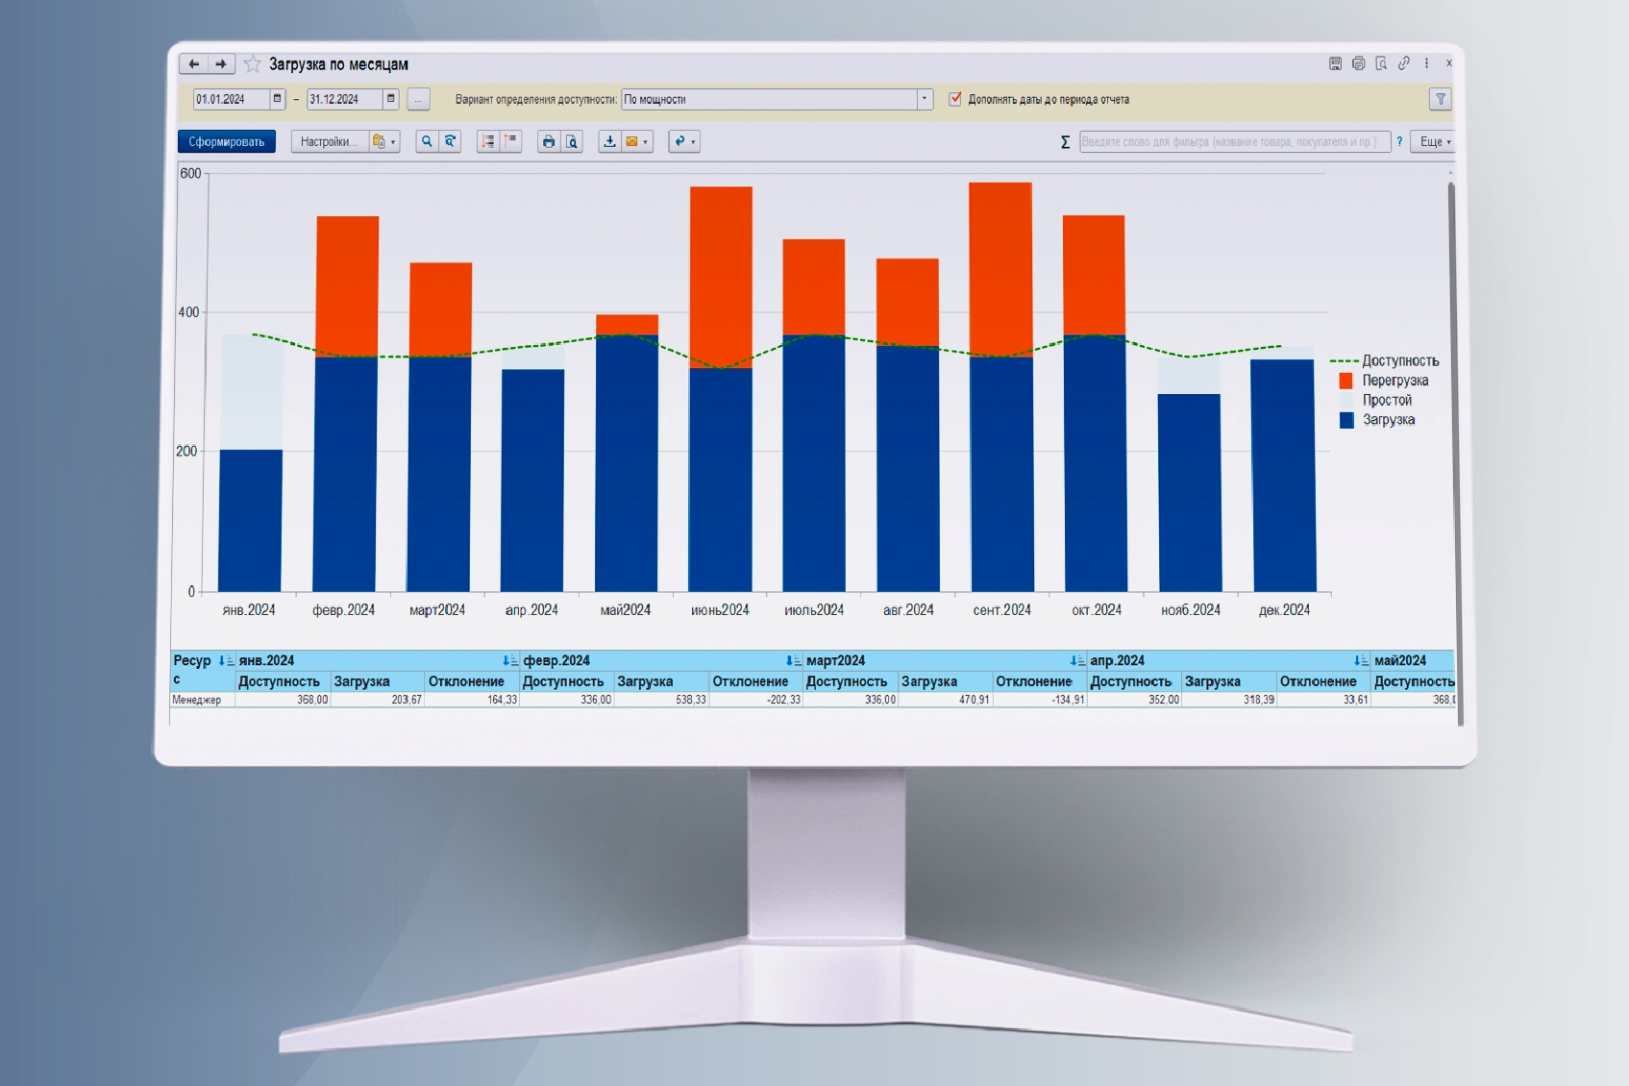Click the magnifier search icon in toolbar
This screenshot has height=1086, width=1629.
[427, 141]
